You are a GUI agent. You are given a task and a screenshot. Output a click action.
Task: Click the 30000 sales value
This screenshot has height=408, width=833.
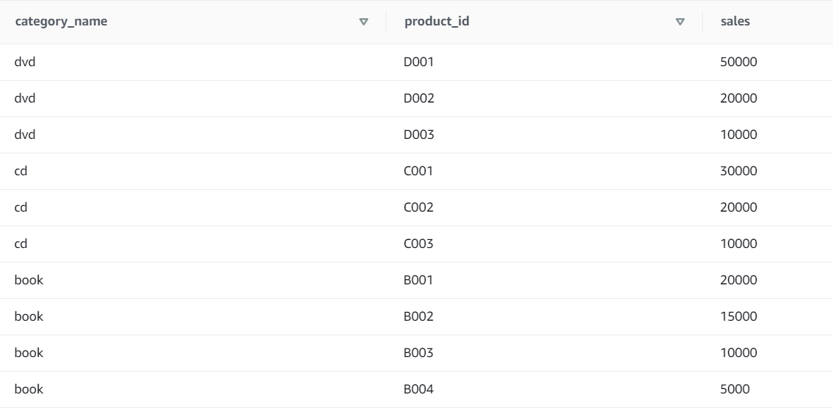pyautogui.click(x=738, y=172)
